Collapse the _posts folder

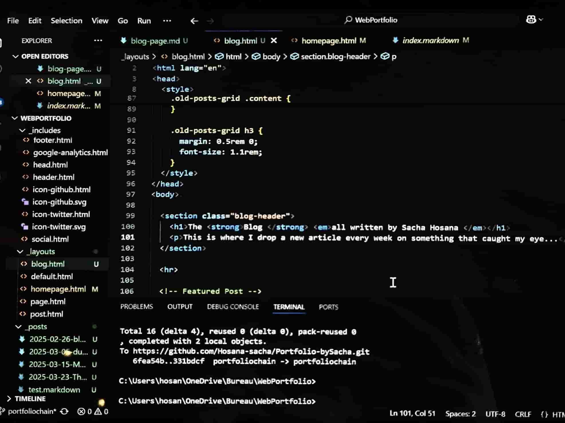[x=19, y=327]
